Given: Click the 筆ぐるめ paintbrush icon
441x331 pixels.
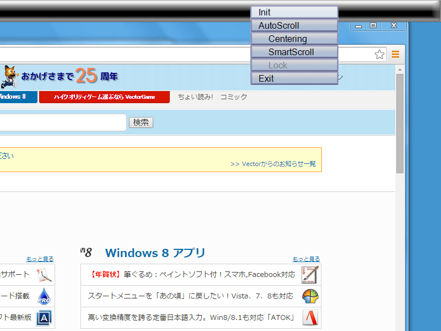Looking at the screenshot, I should [x=310, y=275].
